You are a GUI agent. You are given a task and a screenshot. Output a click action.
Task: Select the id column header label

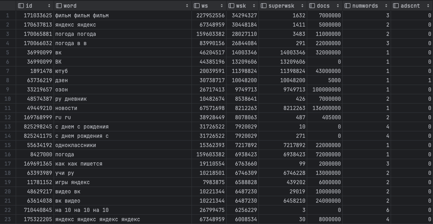tap(29, 6)
